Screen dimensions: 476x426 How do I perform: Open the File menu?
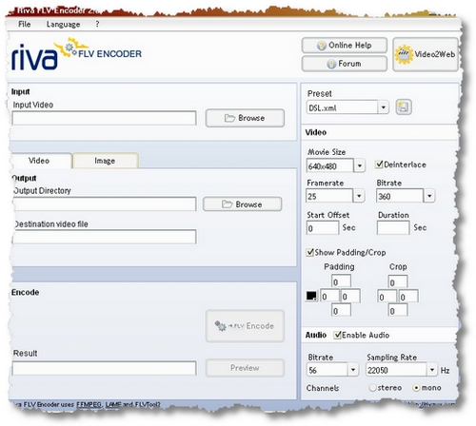click(x=25, y=24)
